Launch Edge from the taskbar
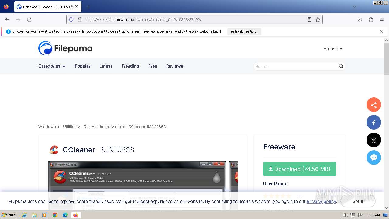The width and height of the screenshot is (389, 219). (x=65, y=215)
